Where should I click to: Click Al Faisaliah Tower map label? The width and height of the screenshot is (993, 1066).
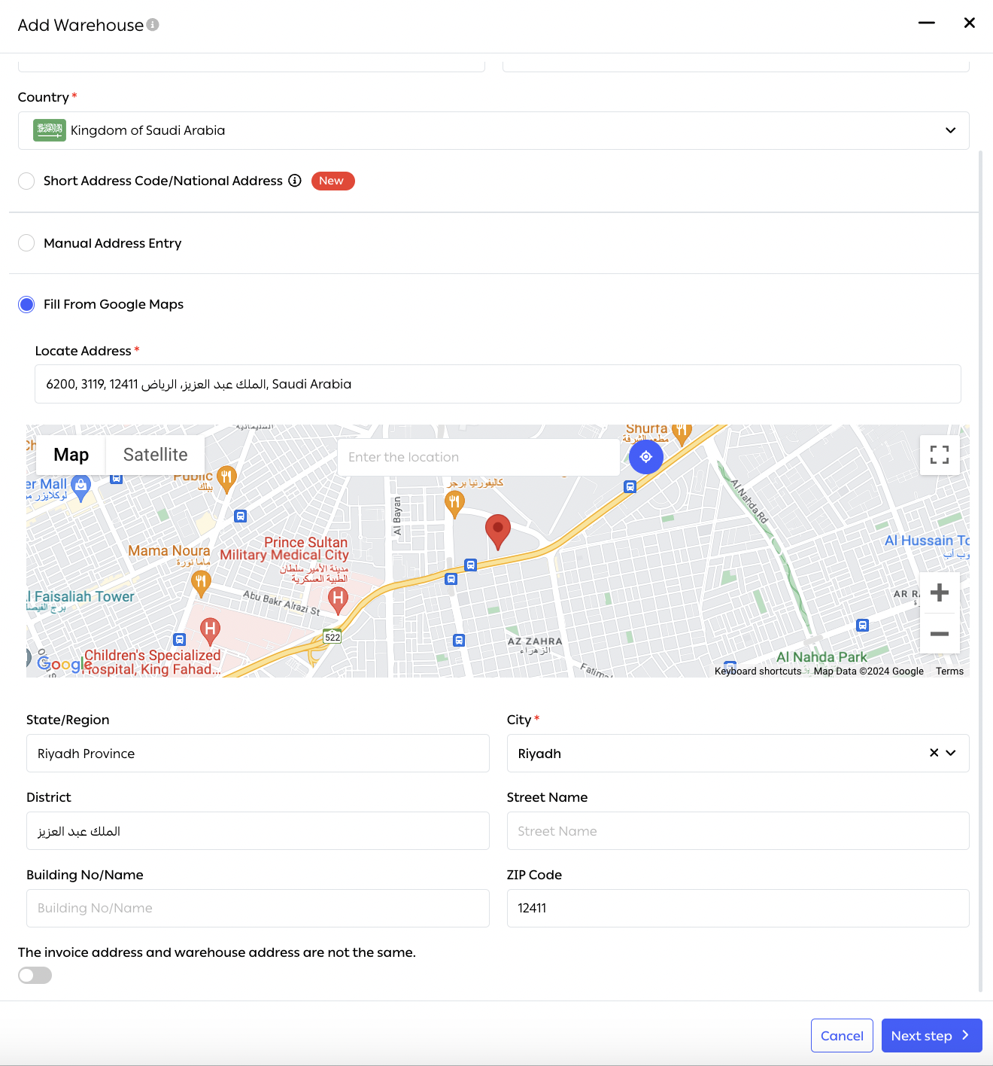[x=80, y=597]
